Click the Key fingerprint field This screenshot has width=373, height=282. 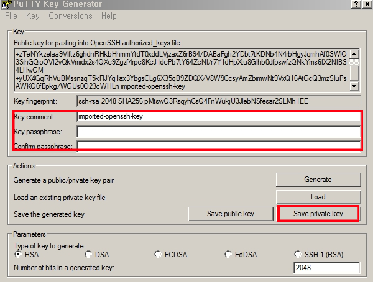[x=218, y=101]
